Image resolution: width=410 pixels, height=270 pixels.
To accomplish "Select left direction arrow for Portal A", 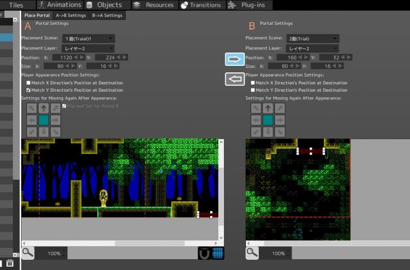I will click(x=32, y=120).
